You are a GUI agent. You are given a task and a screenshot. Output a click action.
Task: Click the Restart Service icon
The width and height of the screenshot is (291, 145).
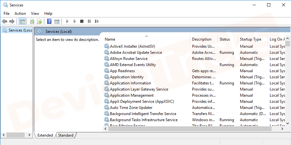[97, 22]
